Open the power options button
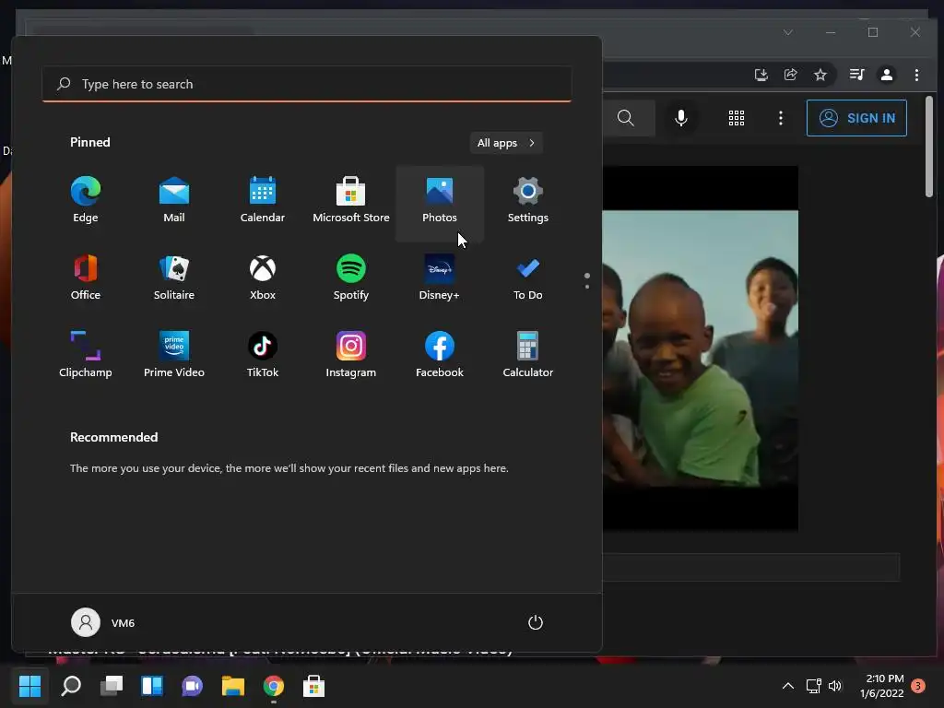The width and height of the screenshot is (944, 708). [536, 622]
